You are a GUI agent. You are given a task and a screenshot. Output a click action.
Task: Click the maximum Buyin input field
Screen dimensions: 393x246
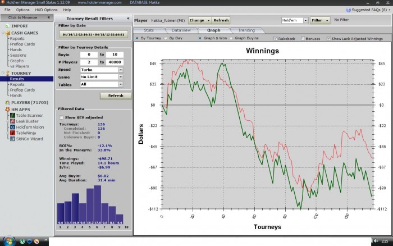tap(115, 54)
